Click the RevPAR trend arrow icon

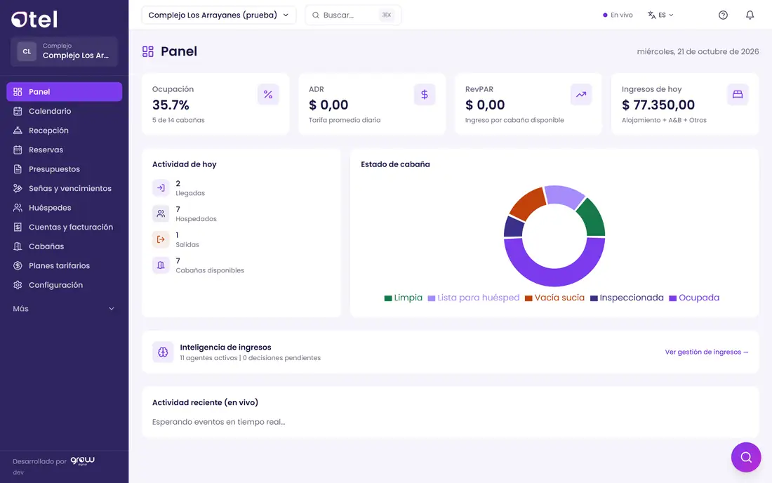(x=581, y=95)
